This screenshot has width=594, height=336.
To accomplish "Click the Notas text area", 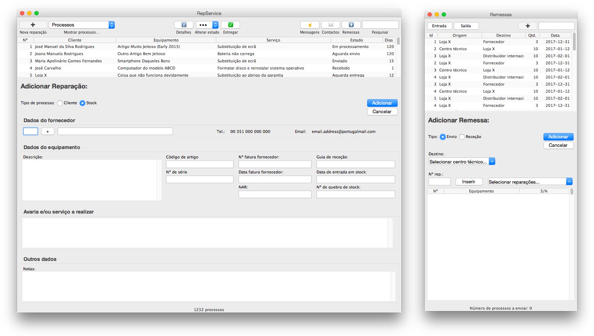I will (x=206, y=286).
